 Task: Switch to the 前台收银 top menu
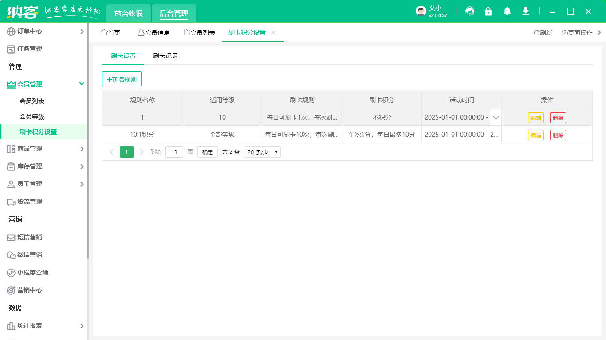coord(128,13)
